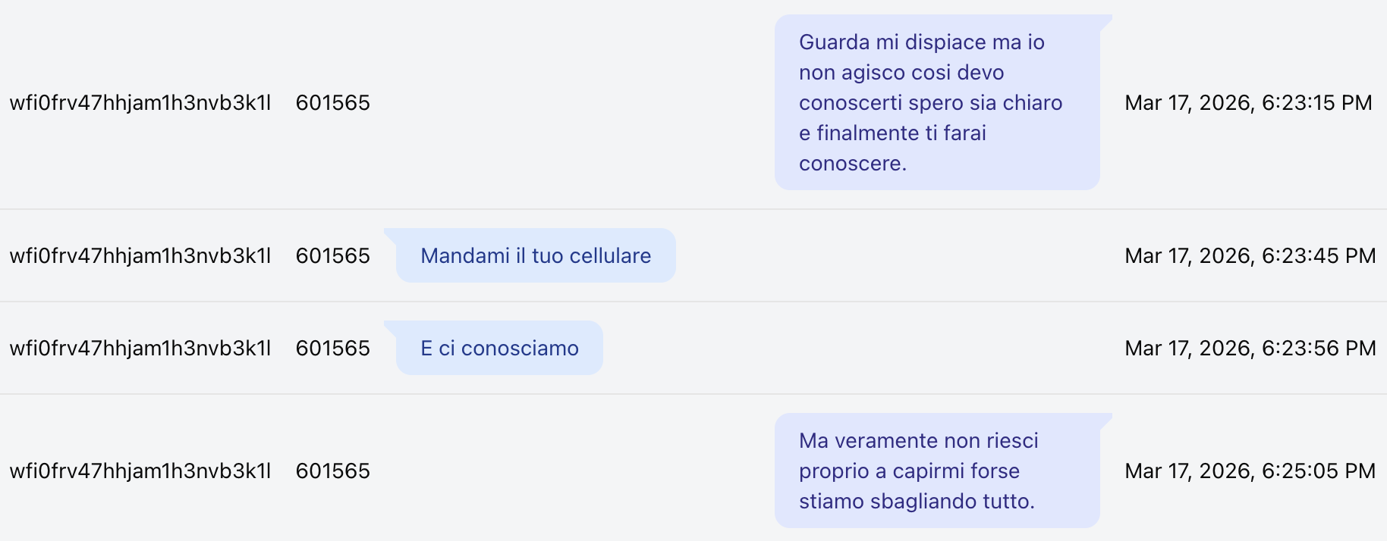This screenshot has width=1387, height=541.
Task: Select the 'E ci conosciamo' message bubble
Action: click(x=499, y=348)
